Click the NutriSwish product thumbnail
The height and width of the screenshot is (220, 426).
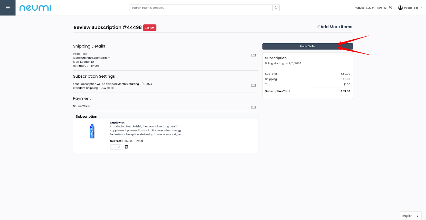click(92, 131)
